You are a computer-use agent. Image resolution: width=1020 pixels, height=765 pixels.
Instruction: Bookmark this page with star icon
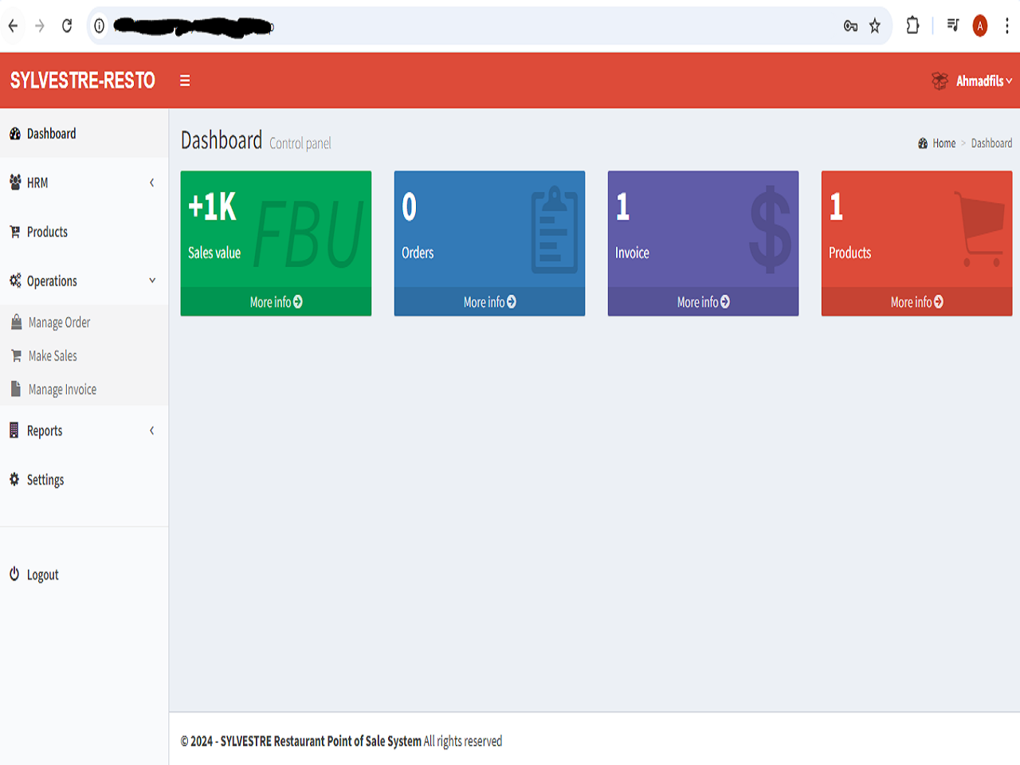coord(875,26)
